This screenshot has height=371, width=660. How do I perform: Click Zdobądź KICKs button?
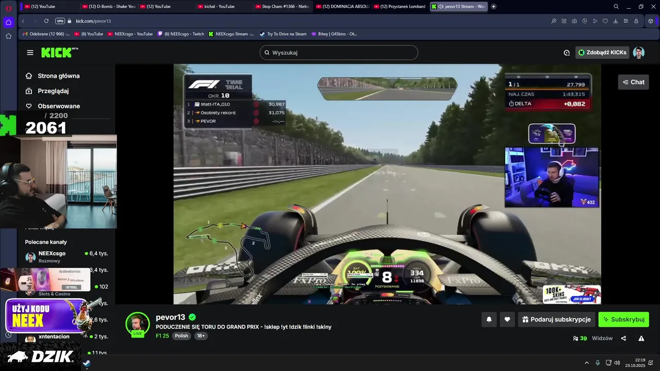[603, 53]
